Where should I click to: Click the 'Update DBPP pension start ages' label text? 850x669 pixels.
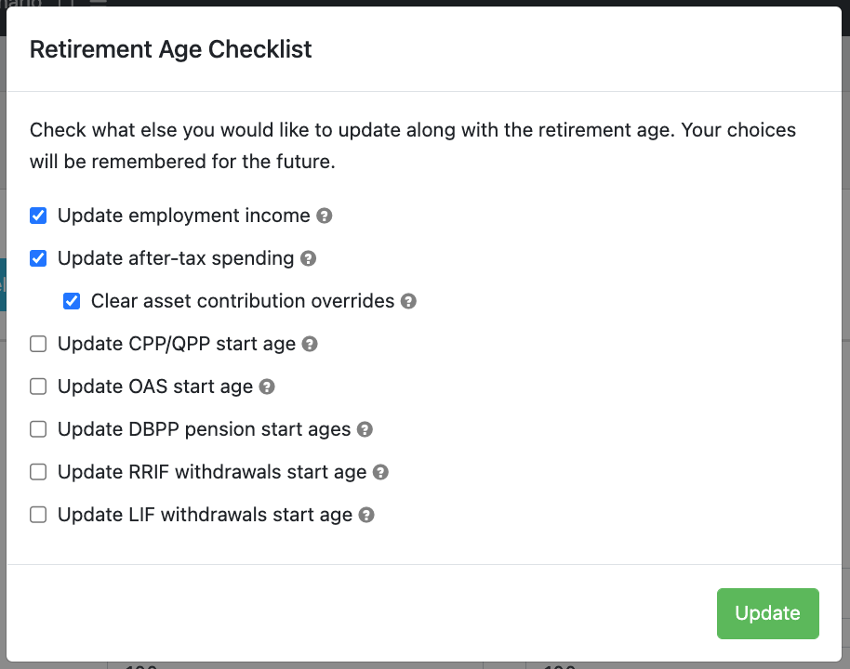[x=204, y=429]
